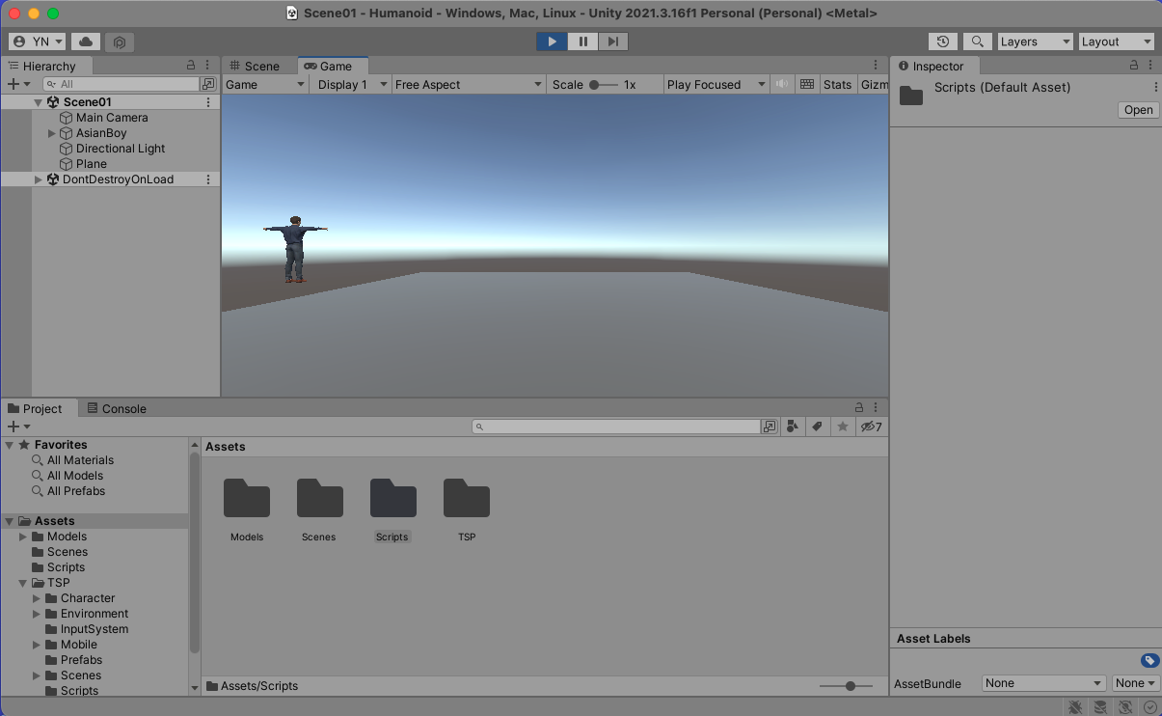Open the Layers dropdown

[1034, 41]
